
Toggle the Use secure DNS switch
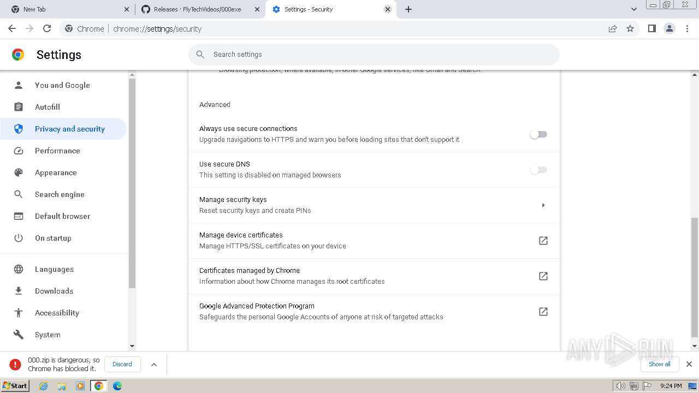pos(538,170)
